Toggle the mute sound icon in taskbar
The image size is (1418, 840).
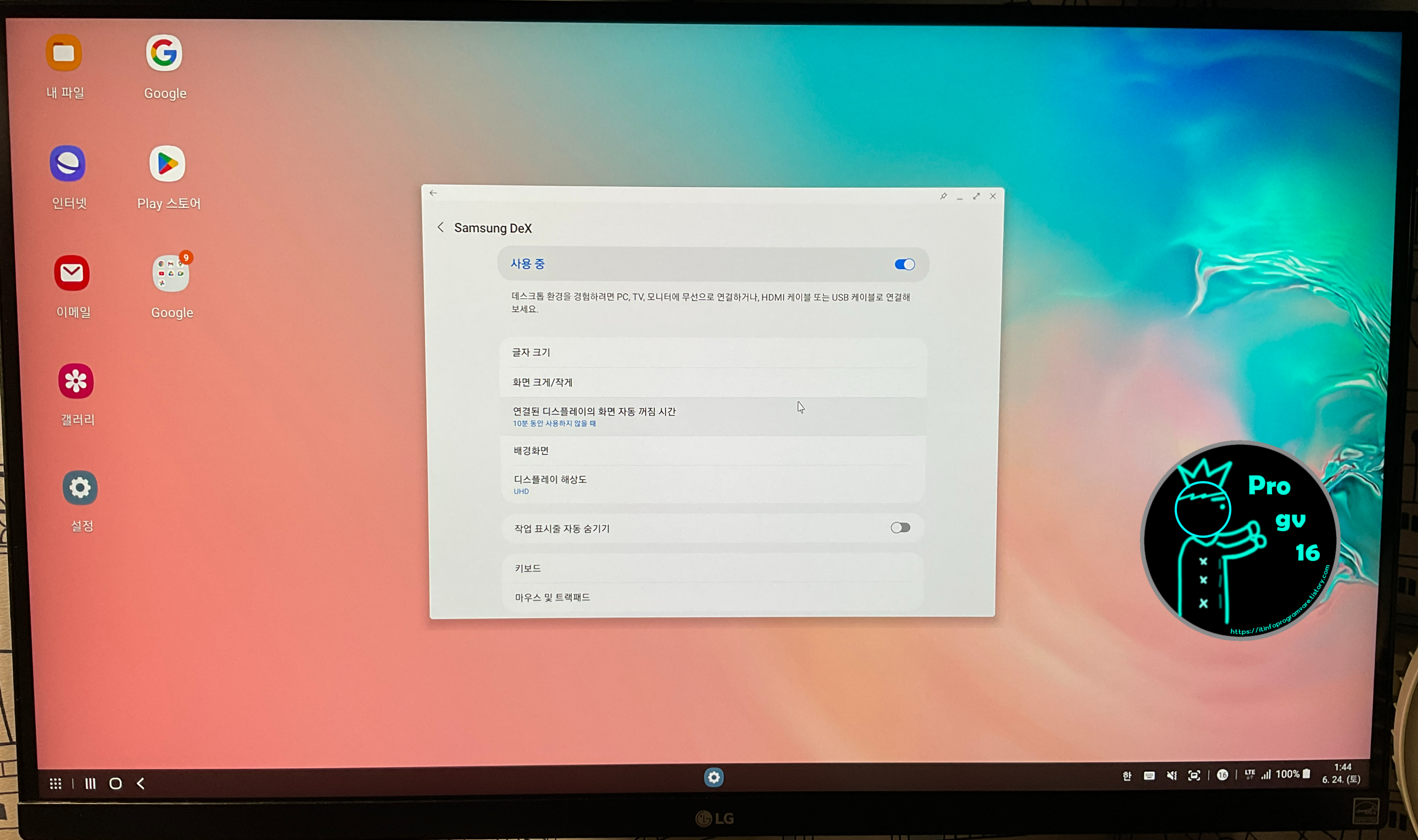click(x=1171, y=775)
